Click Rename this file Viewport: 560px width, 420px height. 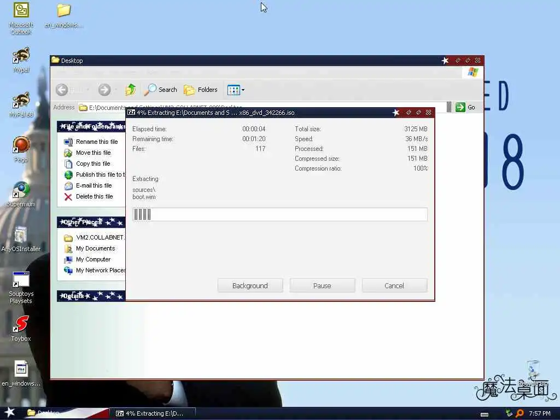91,142
